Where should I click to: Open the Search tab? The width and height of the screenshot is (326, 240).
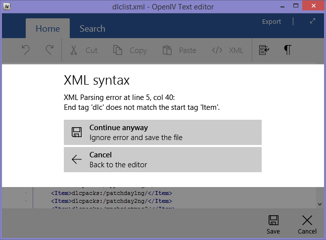(x=92, y=29)
